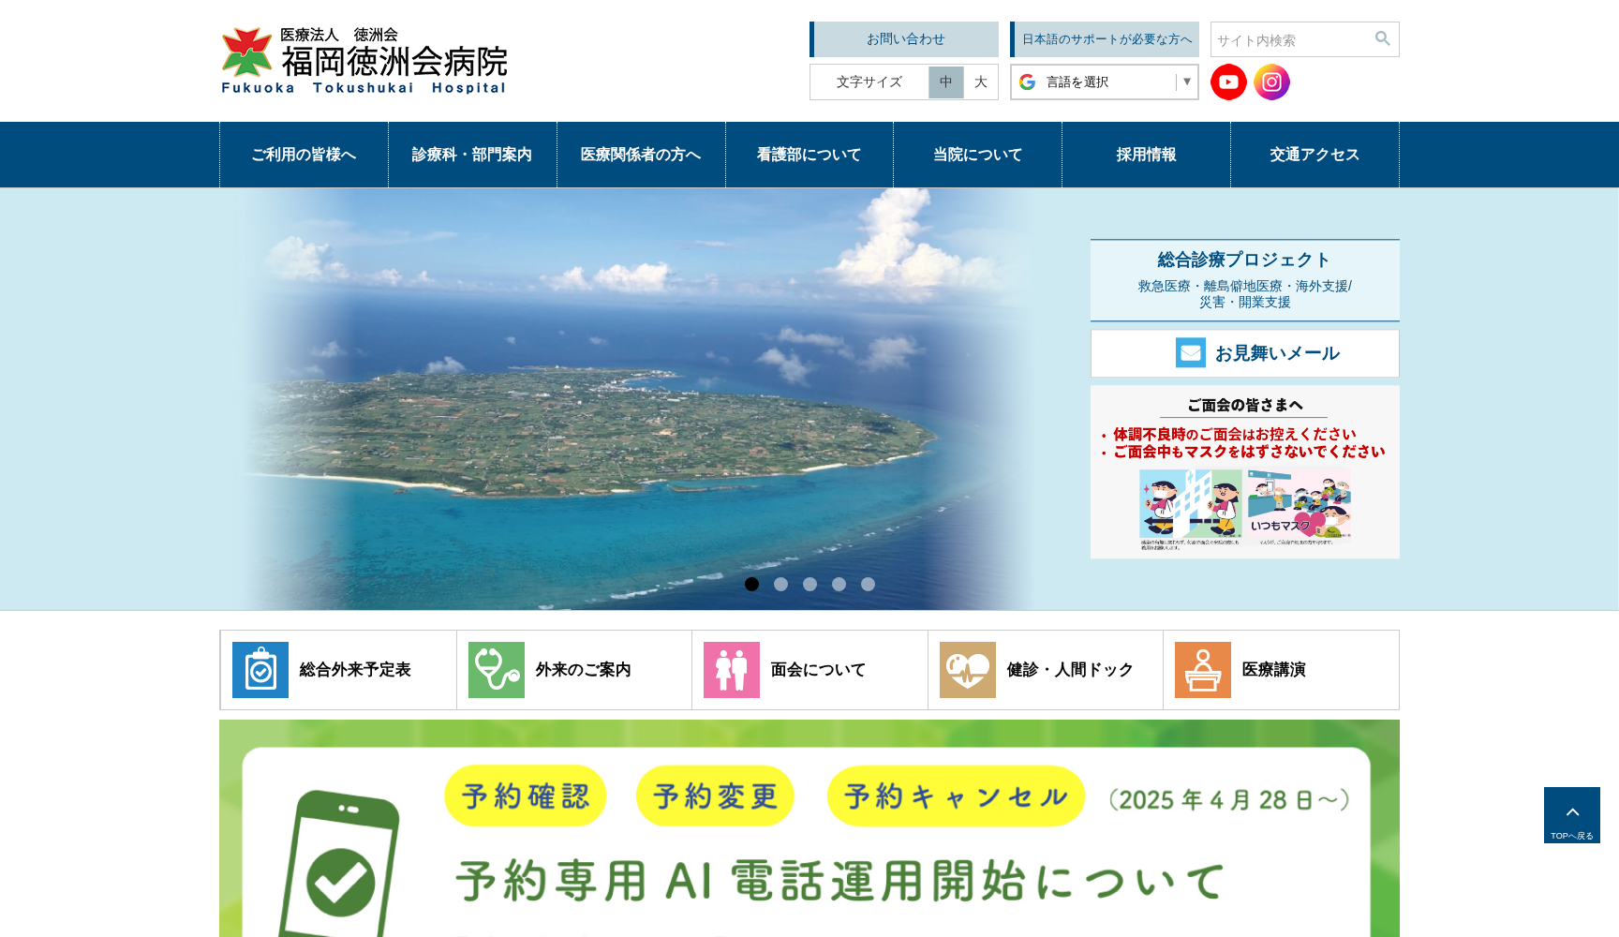Open the 医療関係者の方へ menu
Viewport: 1619px width, 937px height.
coord(641,155)
